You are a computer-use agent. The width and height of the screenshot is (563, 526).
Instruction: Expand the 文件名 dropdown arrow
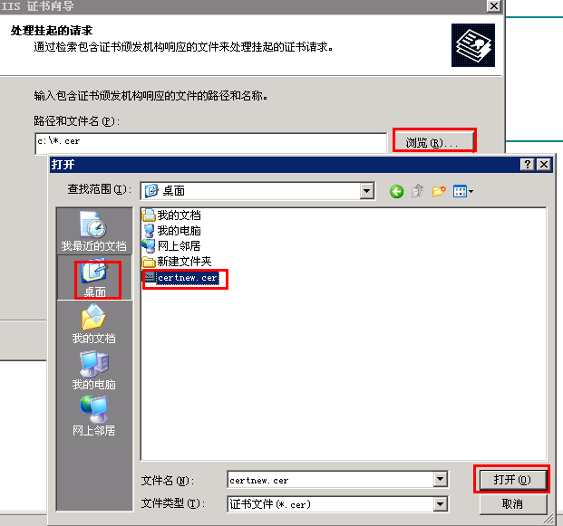click(441, 480)
